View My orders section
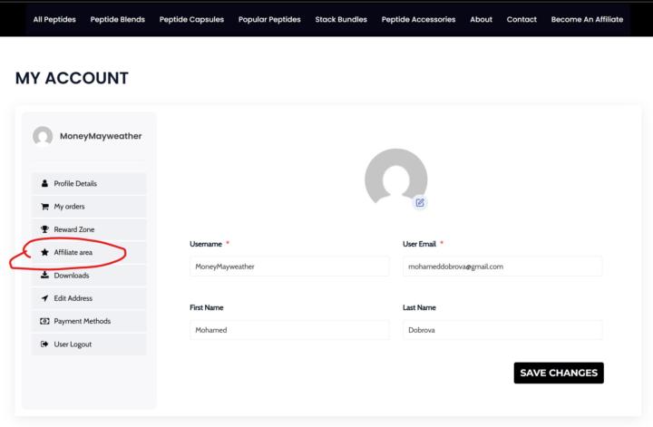653x427 pixels. pyautogui.click(x=89, y=207)
